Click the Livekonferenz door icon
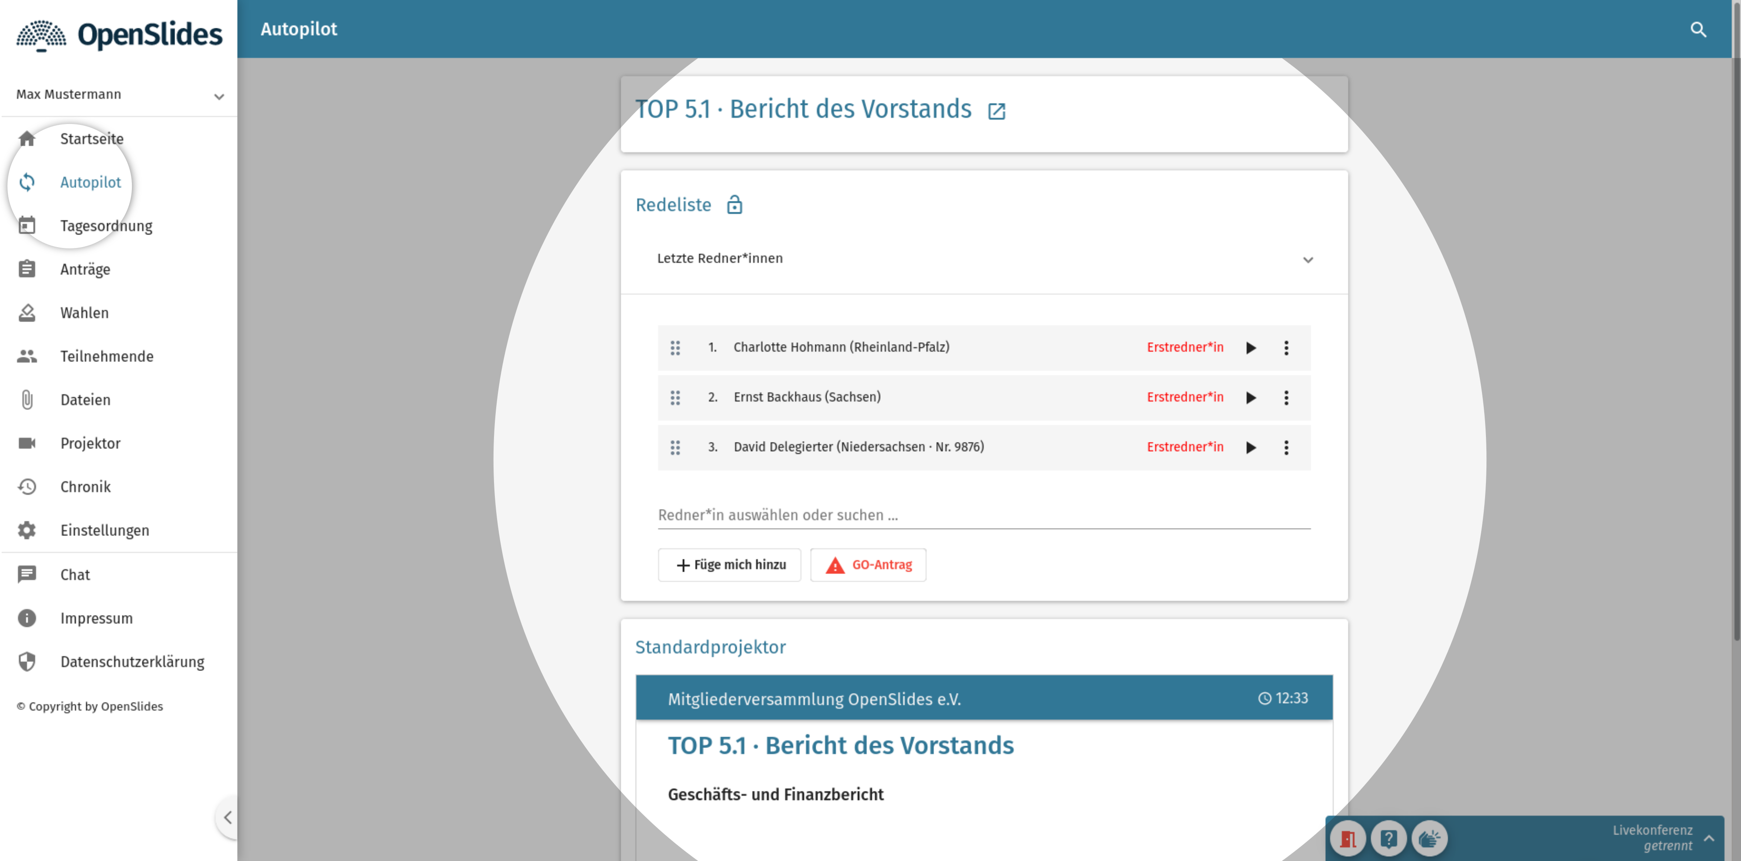The width and height of the screenshot is (1741, 861). [x=1348, y=839]
